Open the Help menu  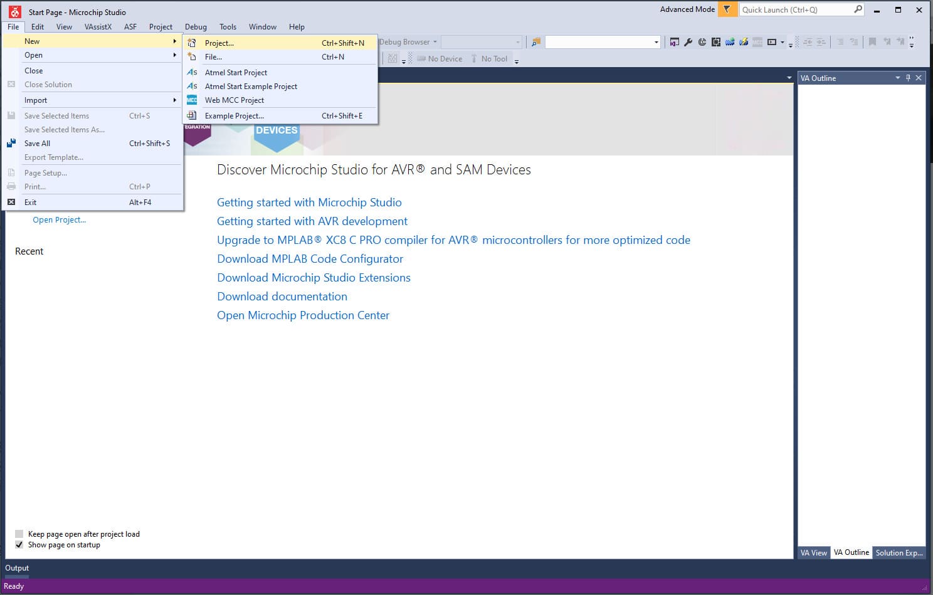(297, 27)
